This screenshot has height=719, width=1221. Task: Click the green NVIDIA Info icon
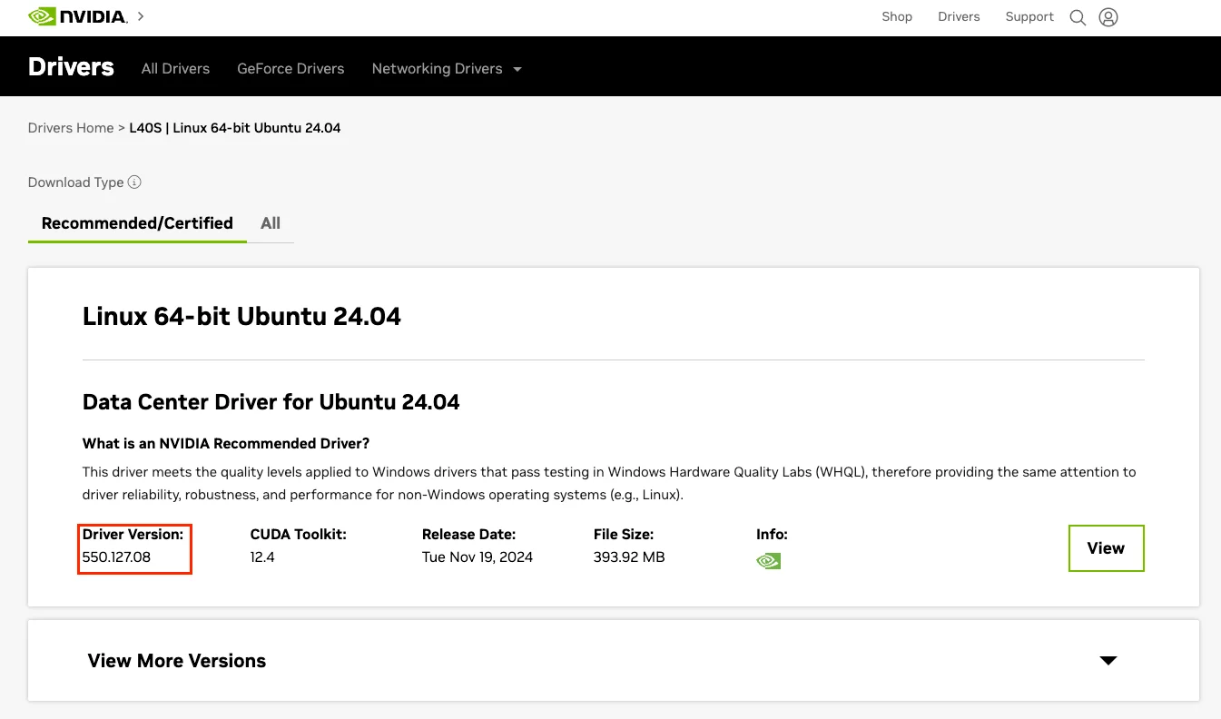coord(768,561)
